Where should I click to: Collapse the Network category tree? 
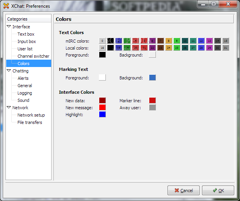pyautogui.click(x=9, y=107)
